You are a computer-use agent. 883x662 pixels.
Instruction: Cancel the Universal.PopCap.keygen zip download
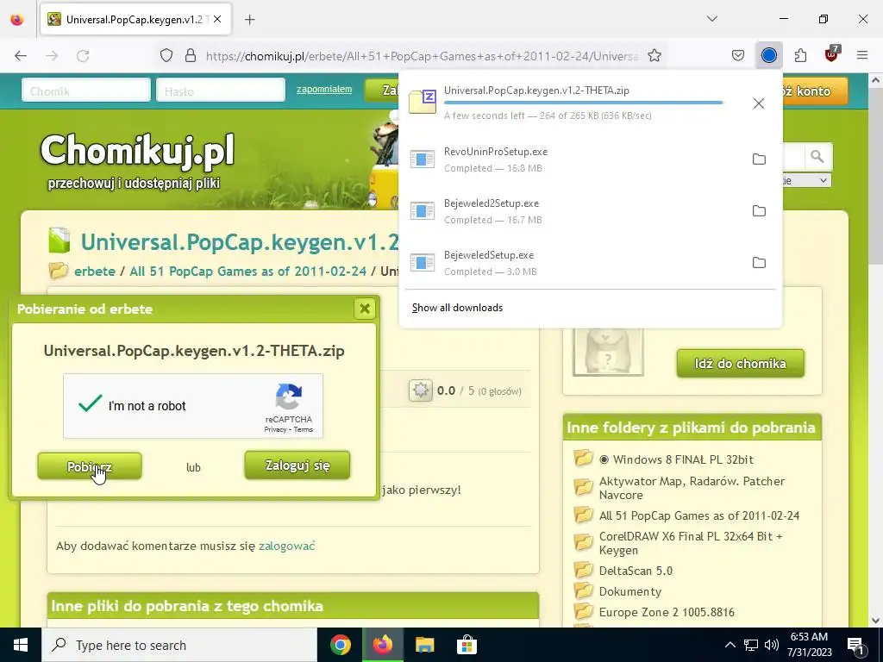coord(759,103)
